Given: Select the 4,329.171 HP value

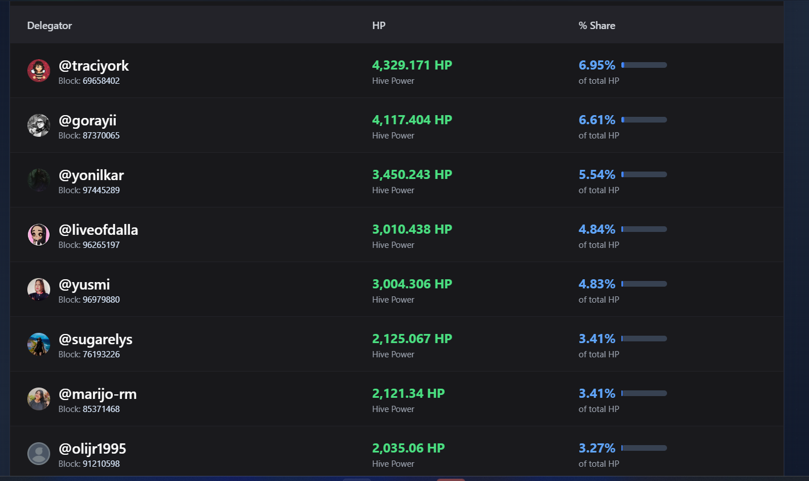Looking at the screenshot, I should click(412, 65).
